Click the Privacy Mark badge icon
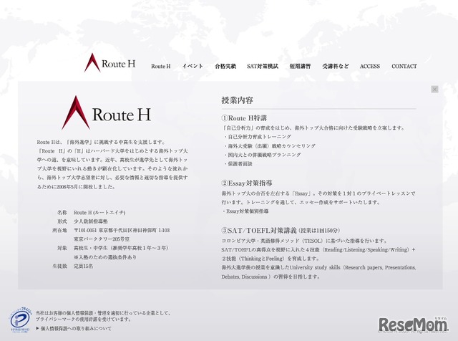Screen dimensions: 458x341 tap(20, 320)
